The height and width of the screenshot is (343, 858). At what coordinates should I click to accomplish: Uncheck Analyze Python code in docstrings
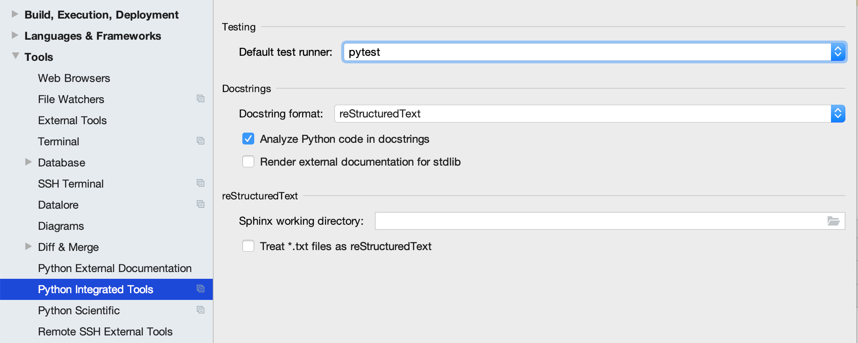(x=248, y=139)
